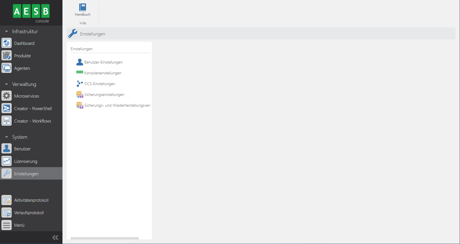Open the Aktivitätenprotokoll icon

tap(7, 200)
